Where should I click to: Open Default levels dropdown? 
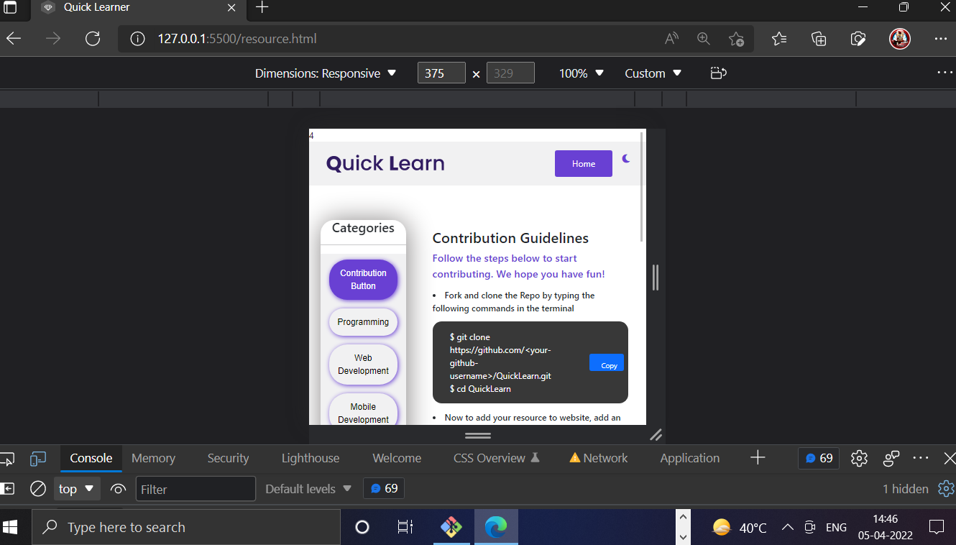pos(308,489)
